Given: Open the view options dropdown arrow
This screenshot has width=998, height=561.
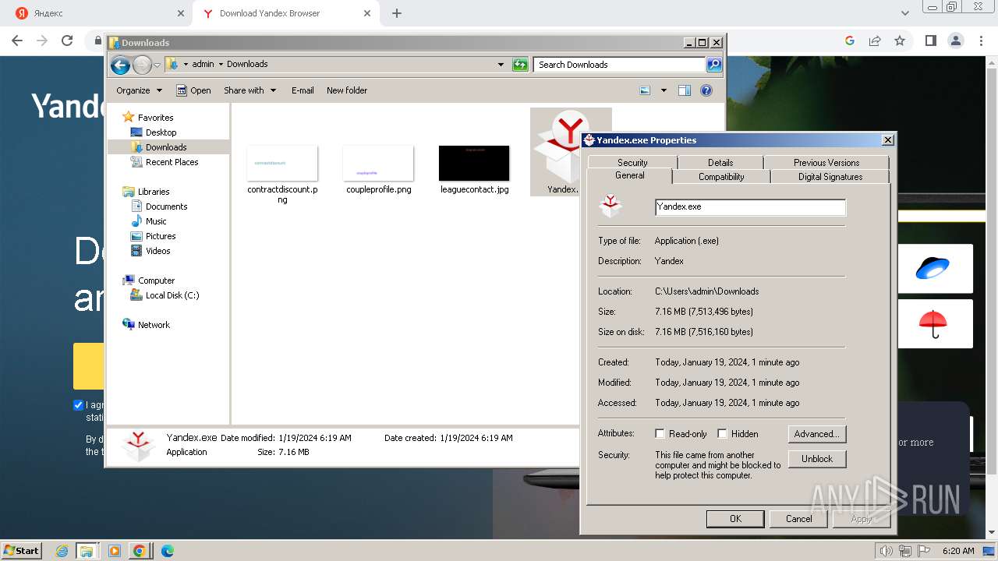Looking at the screenshot, I should click(x=664, y=90).
